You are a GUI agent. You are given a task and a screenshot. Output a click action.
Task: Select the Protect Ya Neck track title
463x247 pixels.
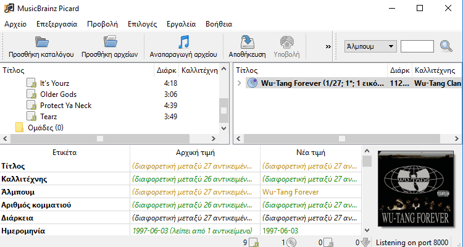pos(65,106)
